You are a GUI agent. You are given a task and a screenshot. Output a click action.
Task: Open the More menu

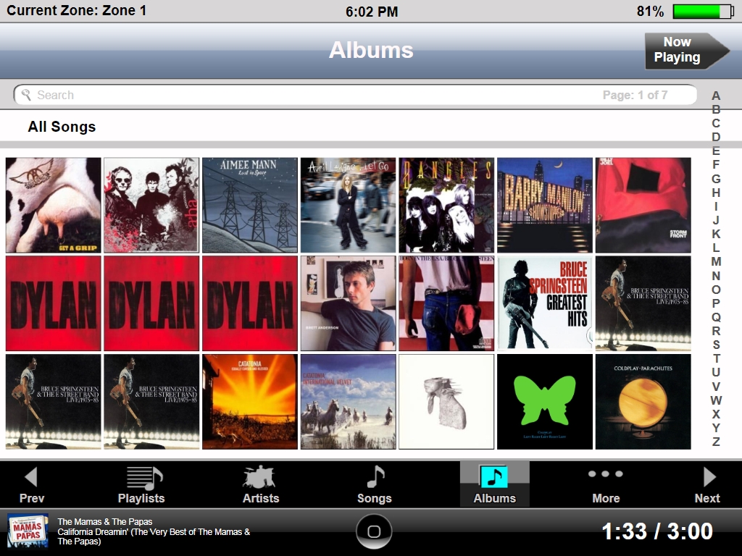[606, 484]
